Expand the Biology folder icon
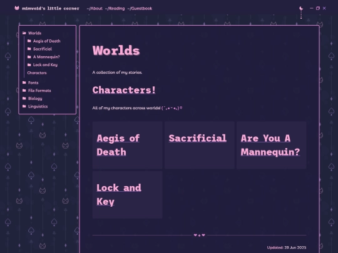Image resolution: width=338 pixels, height=253 pixels. [x=24, y=98]
